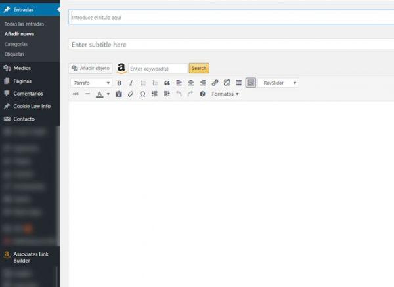Click the post title input field

tap(231, 17)
